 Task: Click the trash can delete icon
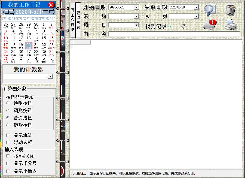[231, 10]
